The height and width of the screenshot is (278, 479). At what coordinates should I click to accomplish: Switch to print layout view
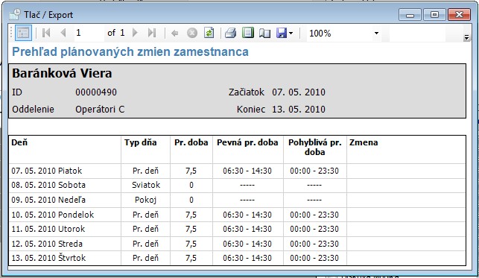pos(248,33)
